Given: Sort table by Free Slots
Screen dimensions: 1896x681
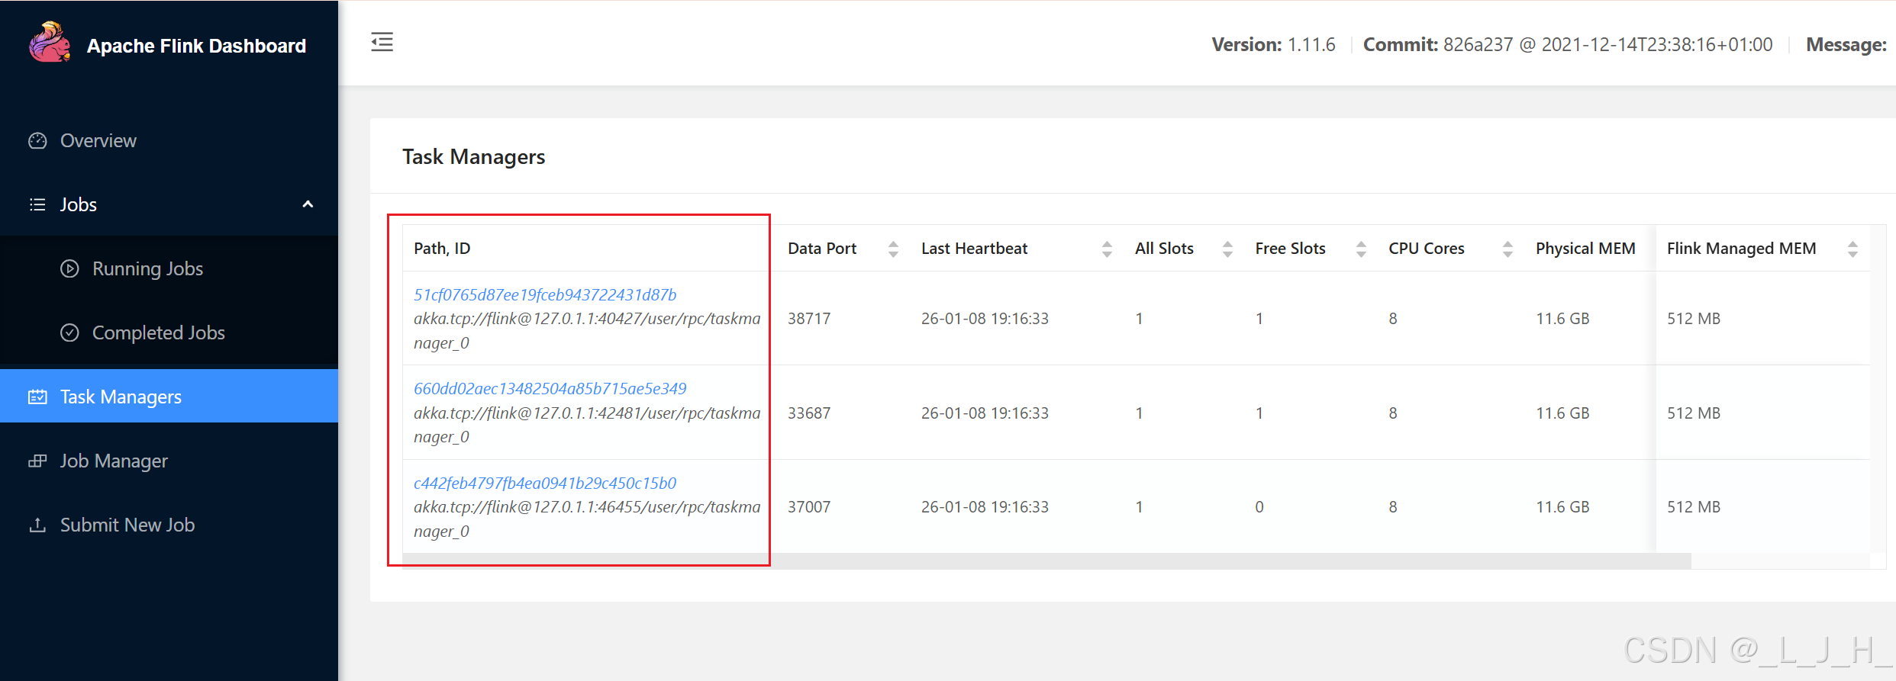Looking at the screenshot, I should [1361, 249].
